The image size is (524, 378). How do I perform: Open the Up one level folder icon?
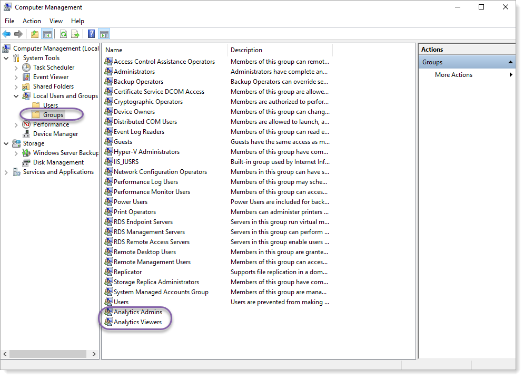34,34
